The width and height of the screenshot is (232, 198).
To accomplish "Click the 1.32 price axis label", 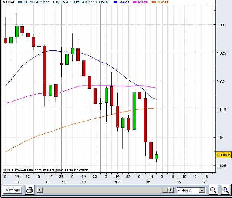I will tap(220, 81).
